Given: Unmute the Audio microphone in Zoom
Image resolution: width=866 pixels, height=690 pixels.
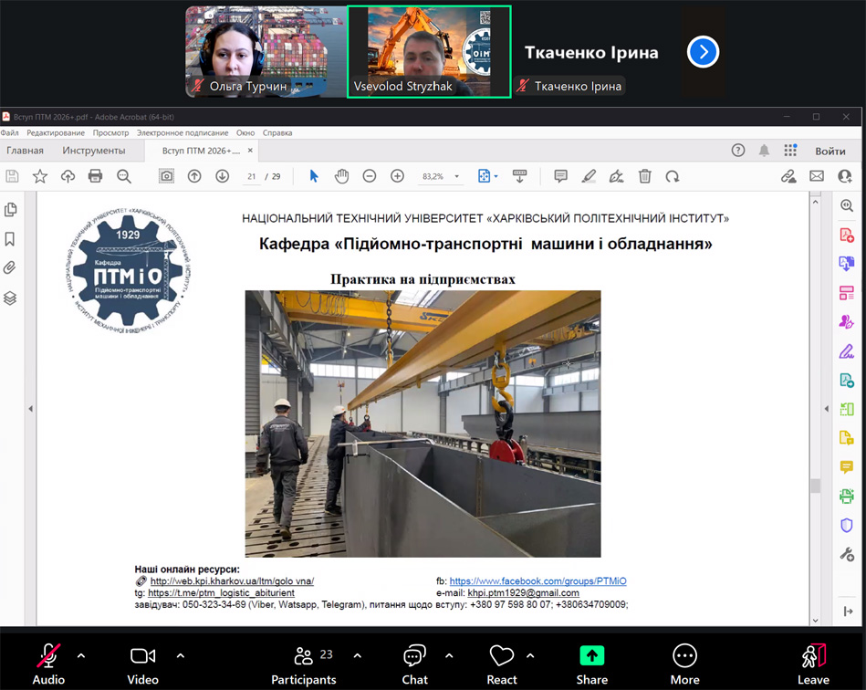Looking at the screenshot, I should coord(48,663).
